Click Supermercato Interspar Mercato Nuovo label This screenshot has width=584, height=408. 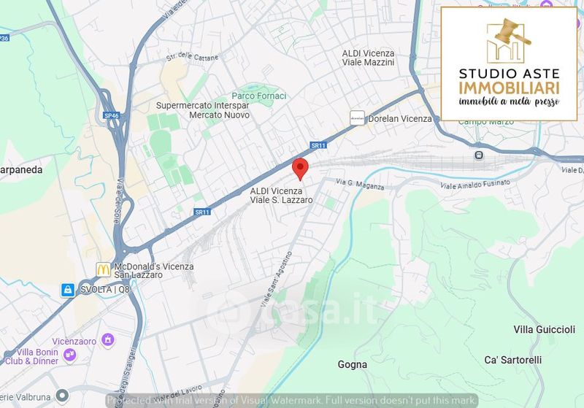click(203, 110)
